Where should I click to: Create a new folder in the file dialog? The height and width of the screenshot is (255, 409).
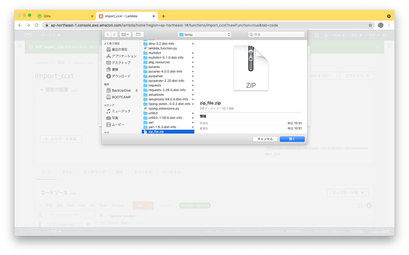pyautogui.click(x=138, y=34)
